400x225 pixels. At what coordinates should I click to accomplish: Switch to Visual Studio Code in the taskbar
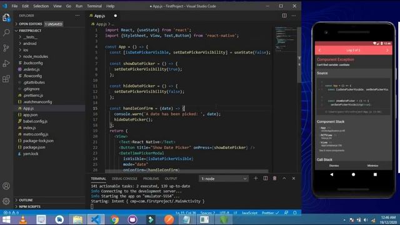coord(96,219)
